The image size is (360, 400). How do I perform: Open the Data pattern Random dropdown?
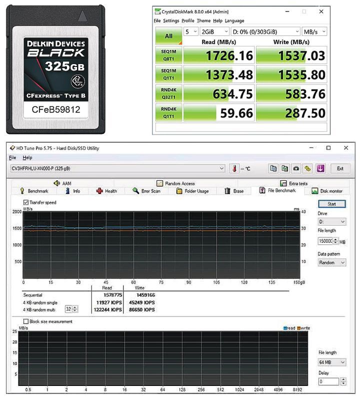pos(331,262)
